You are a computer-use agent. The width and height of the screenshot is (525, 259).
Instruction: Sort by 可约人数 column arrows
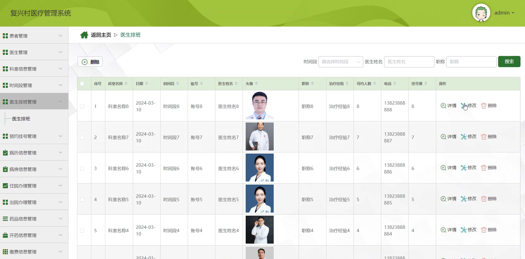[375, 84]
